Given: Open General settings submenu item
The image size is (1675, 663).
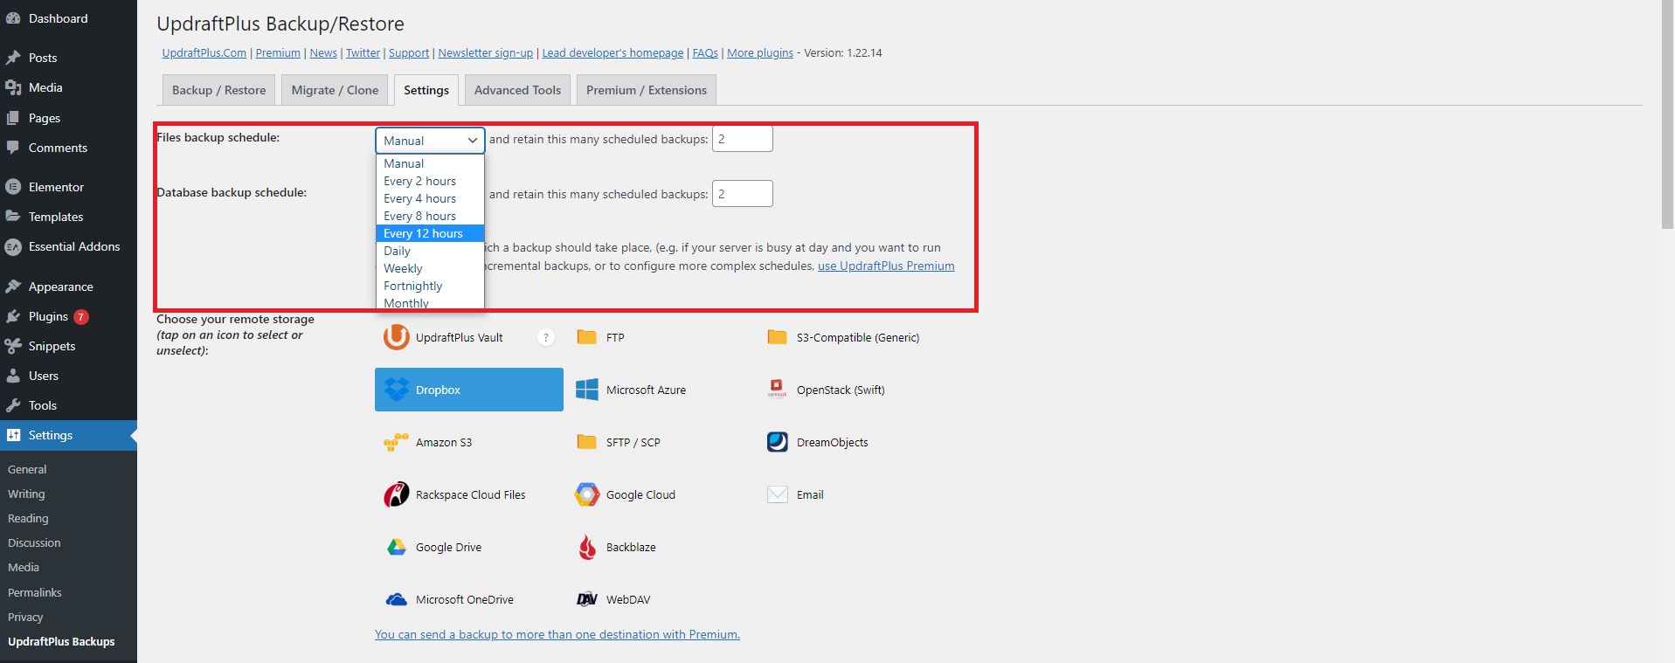Looking at the screenshot, I should point(27,469).
